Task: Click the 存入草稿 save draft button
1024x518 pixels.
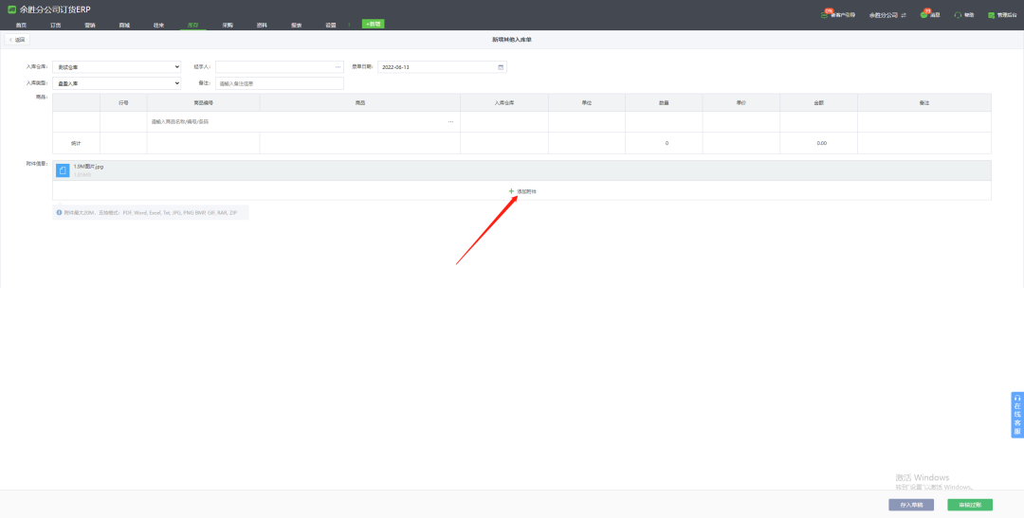Action: pyautogui.click(x=911, y=505)
